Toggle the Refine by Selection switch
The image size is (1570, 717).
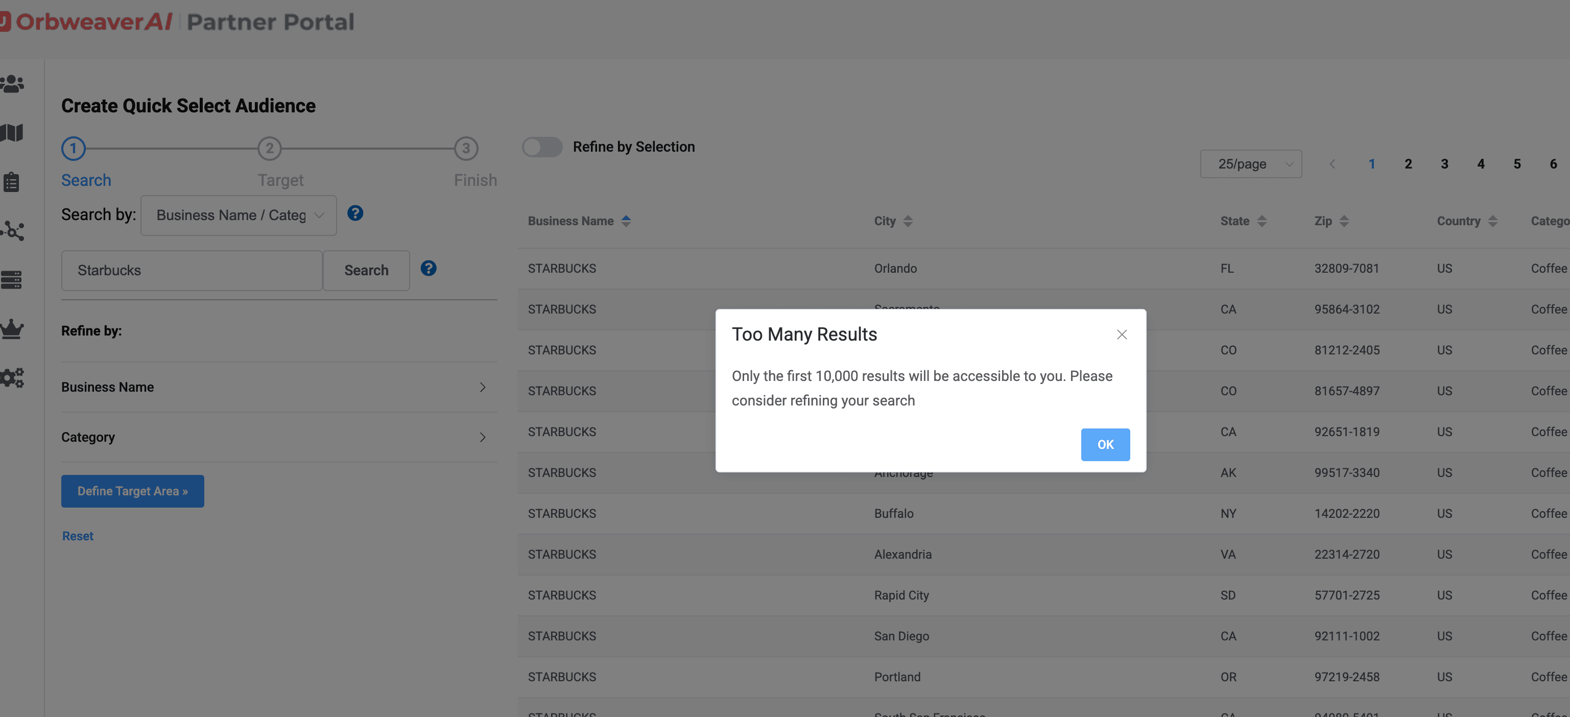pyautogui.click(x=542, y=147)
